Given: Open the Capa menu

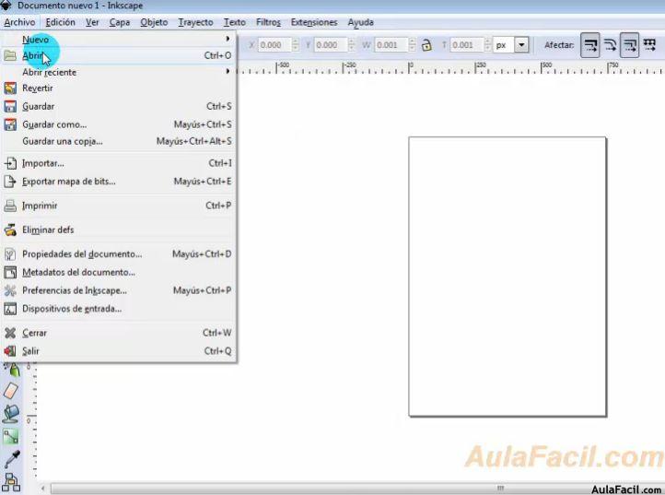Looking at the screenshot, I should click(120, 22).
